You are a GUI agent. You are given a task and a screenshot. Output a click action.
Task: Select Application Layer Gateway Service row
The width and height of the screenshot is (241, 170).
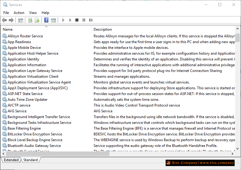(118, 71)
